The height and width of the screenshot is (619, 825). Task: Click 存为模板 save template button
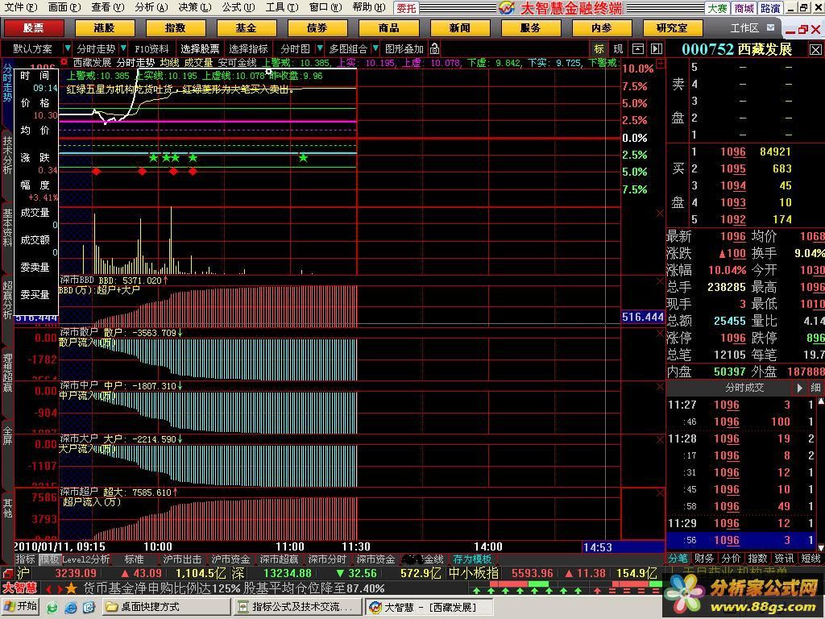point(472,559)
